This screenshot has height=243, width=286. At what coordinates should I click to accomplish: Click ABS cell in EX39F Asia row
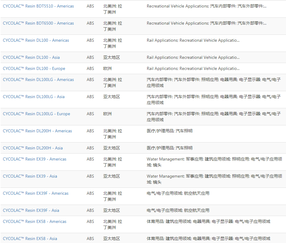[90, 210]
